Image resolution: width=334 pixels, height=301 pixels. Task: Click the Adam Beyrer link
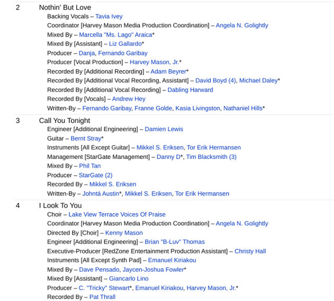[x=168, y=72]
